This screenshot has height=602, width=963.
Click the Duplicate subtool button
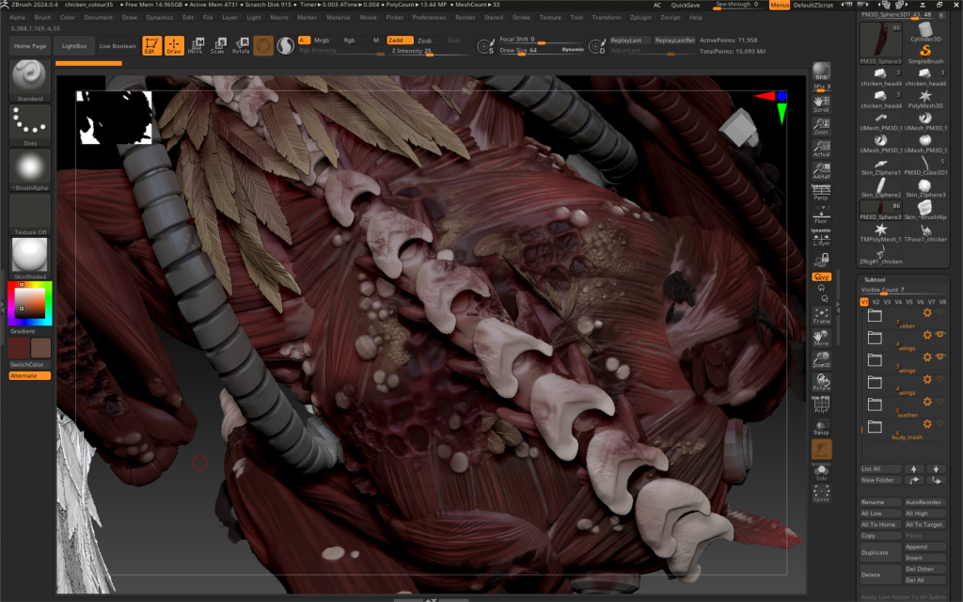click(x=880, y=552)
